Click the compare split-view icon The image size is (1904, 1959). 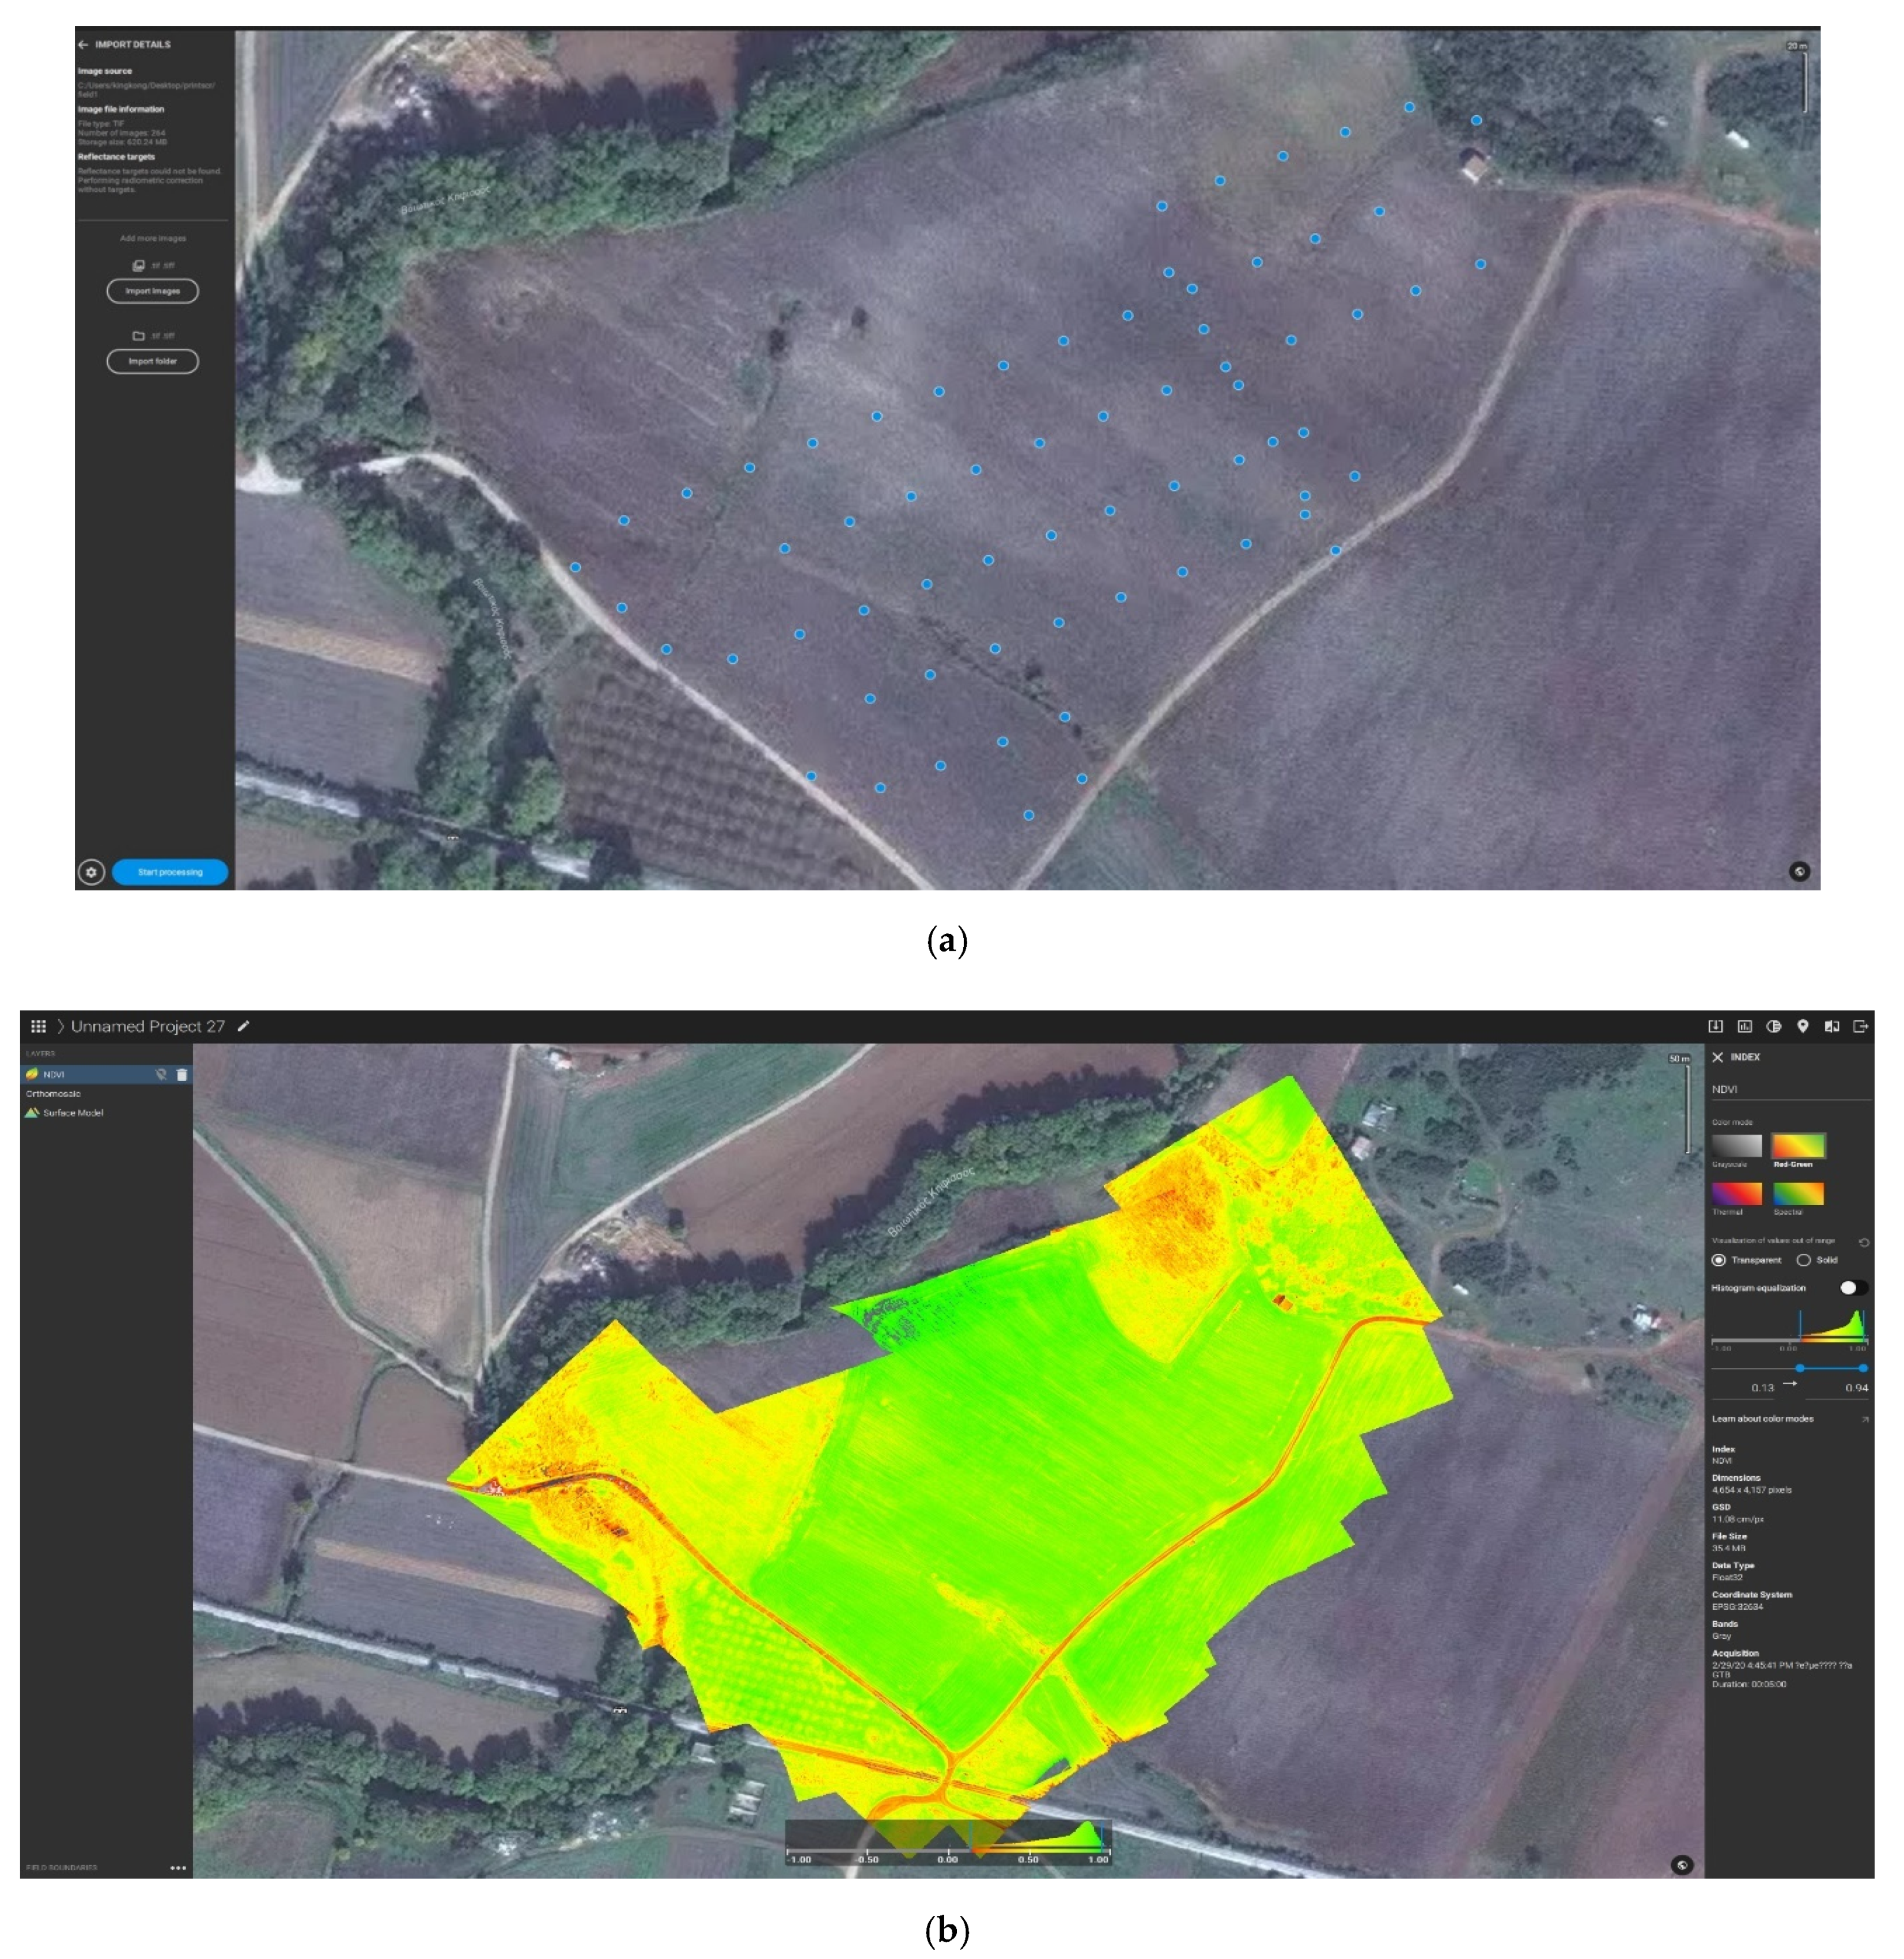(x=1832, y=1026)
